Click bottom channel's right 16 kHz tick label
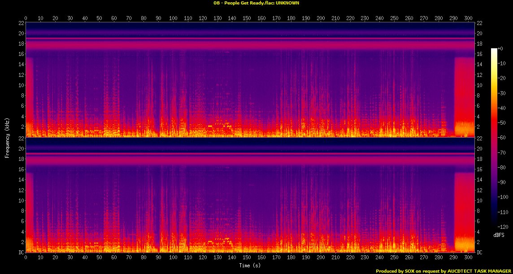This screenshot has width=513, height=274. pyautogui.click(x=479, y=169)
